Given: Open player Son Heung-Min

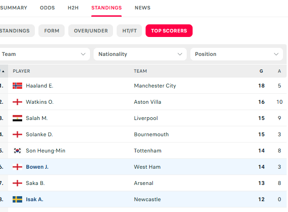Looking at the screenshot, I should coord(46,151).
